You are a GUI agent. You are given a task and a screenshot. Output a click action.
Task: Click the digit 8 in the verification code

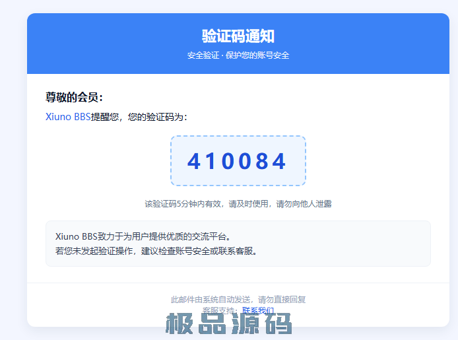pos(262,161)
